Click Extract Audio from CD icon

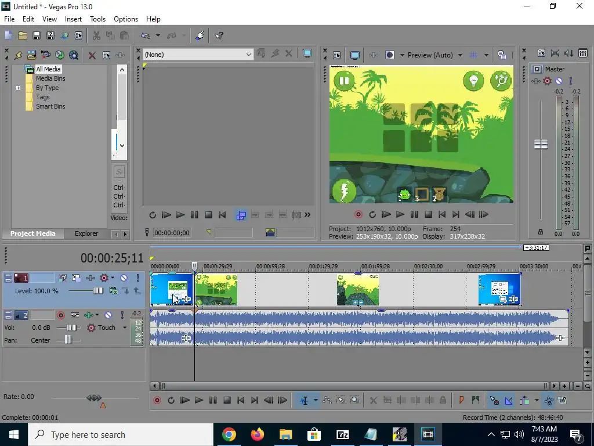click(60, 55)
